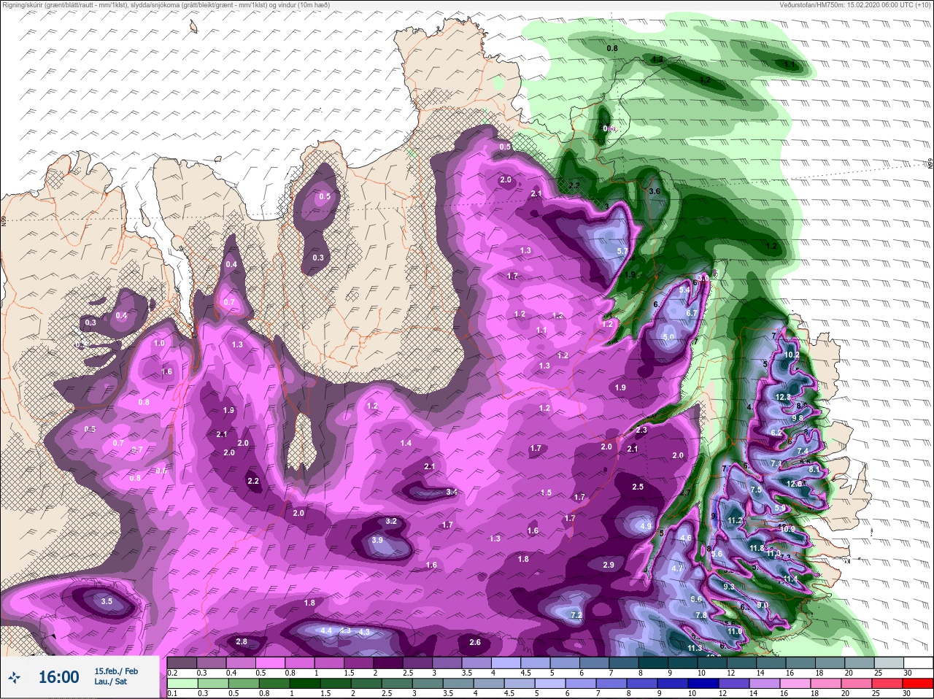The image size is (934, 699).
Task: Click the 4.9 precipitation value
Action: 645,526
